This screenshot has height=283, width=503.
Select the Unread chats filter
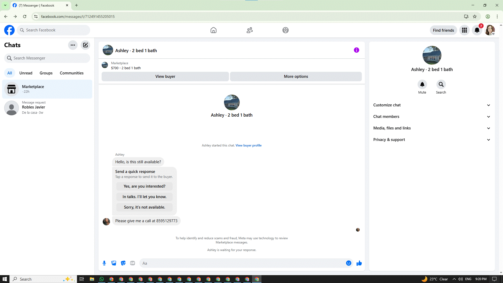point(26,73)
